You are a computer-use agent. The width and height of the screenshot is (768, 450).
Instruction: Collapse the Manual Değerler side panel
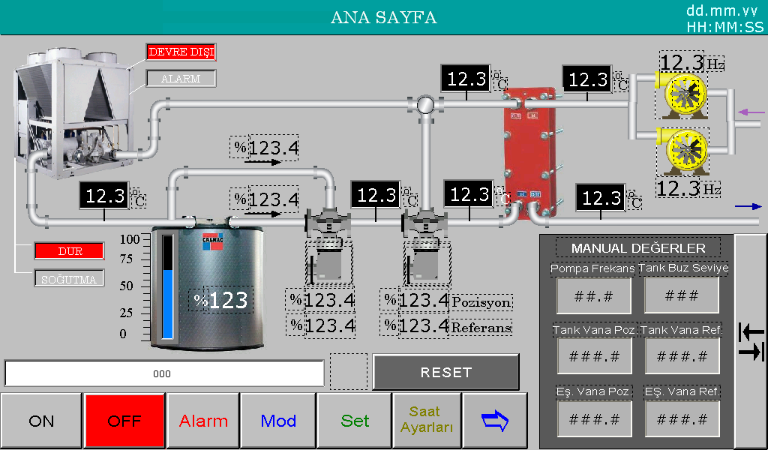tap(750, 341)
